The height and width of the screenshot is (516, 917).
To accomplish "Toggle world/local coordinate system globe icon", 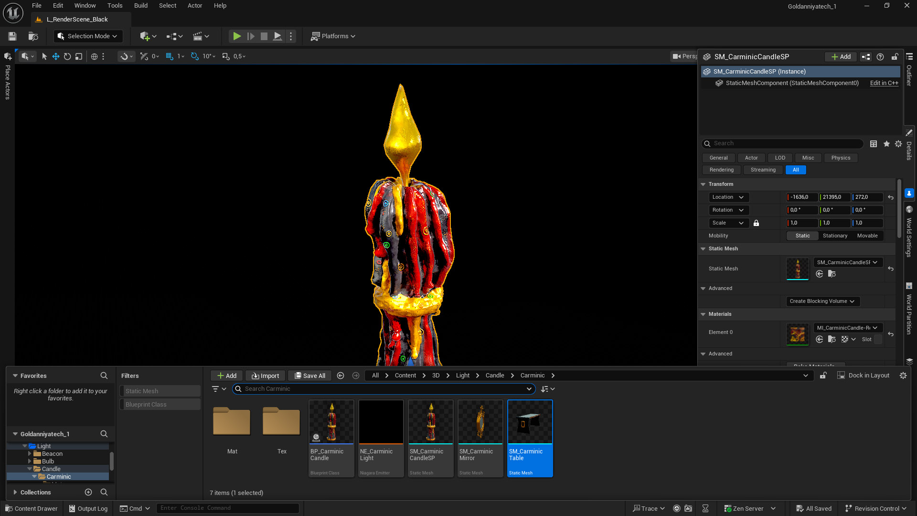I will point(94,56).
